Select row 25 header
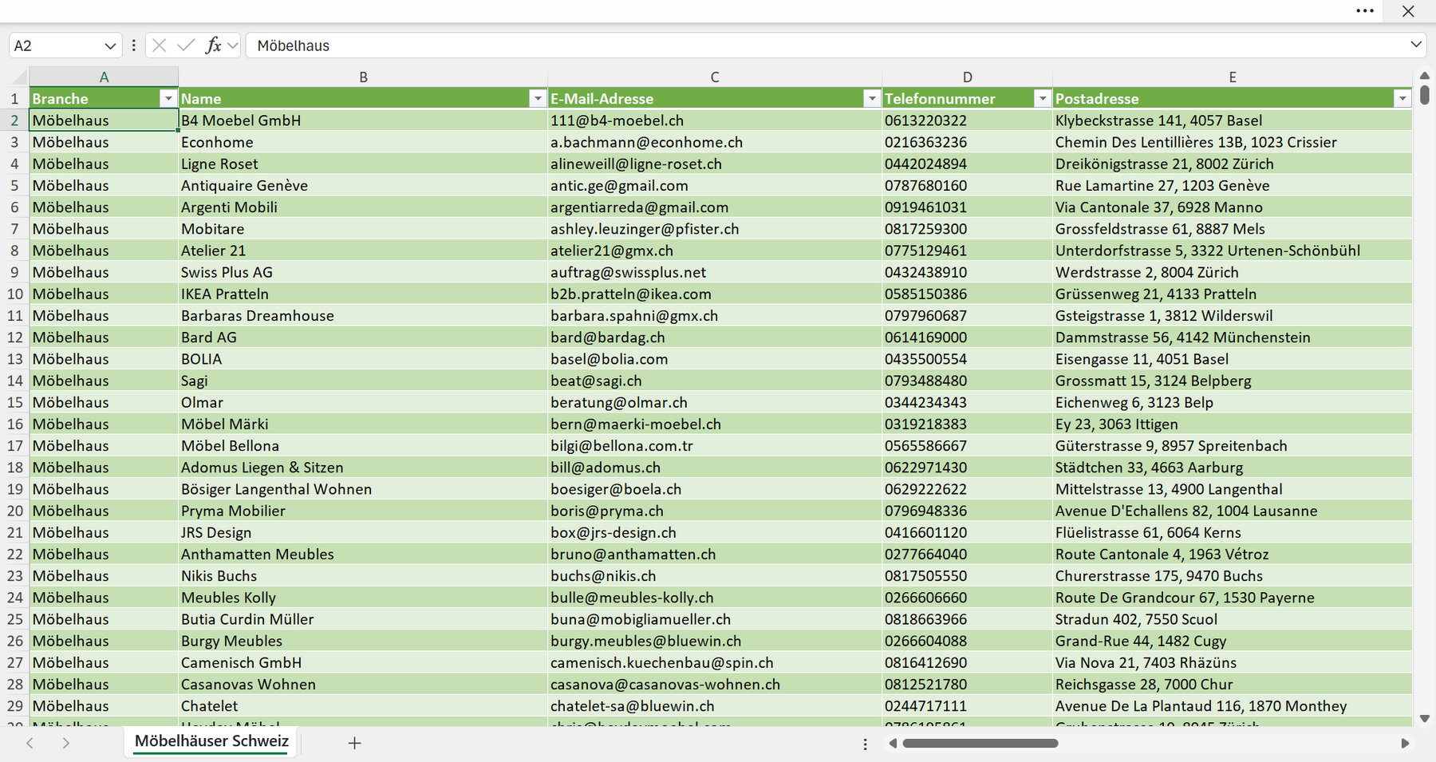 pyautogui.click(x=14, y=619)
